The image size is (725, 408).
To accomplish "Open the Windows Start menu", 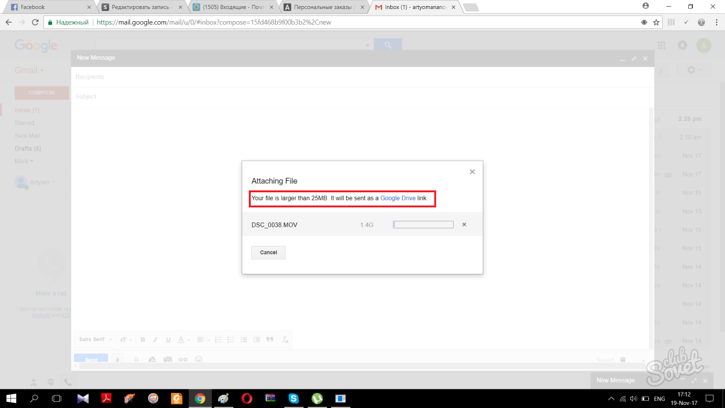I will 11,398.
